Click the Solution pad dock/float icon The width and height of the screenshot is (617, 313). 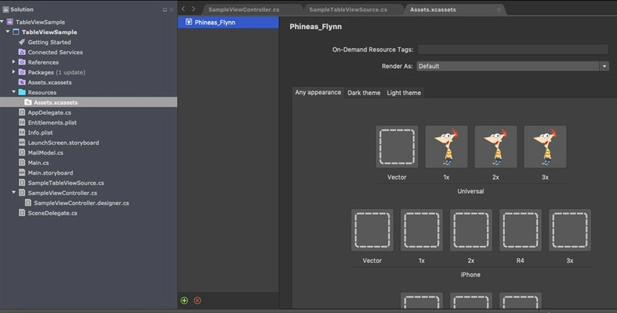[165, 10]
